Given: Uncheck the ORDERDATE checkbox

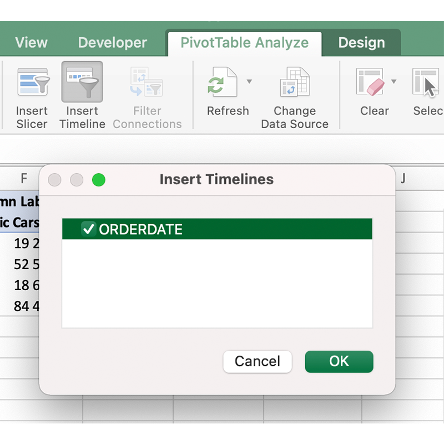Looking at the screenshot, I should coord(88,229).
